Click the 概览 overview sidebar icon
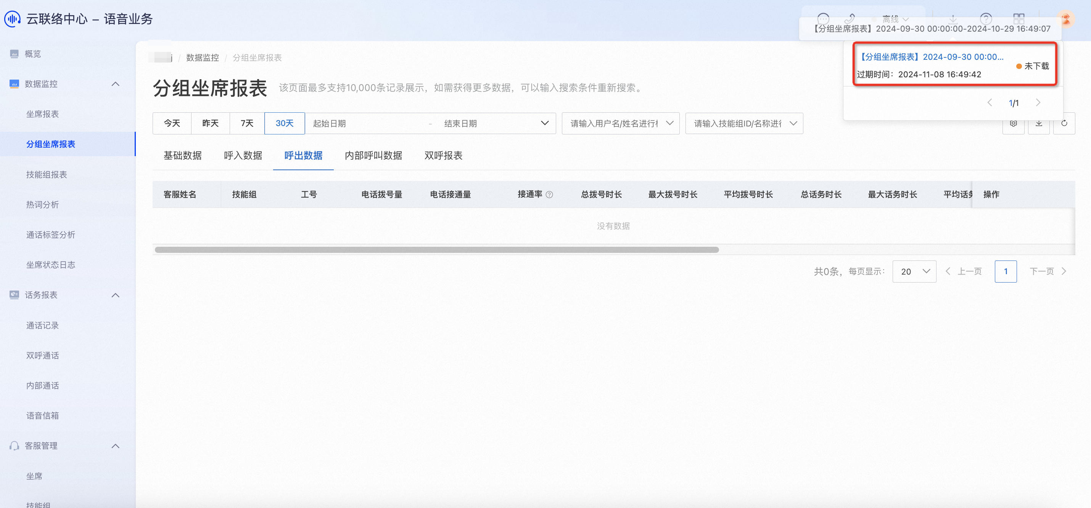Screen dimensions: 1091x508 (14, 54)
